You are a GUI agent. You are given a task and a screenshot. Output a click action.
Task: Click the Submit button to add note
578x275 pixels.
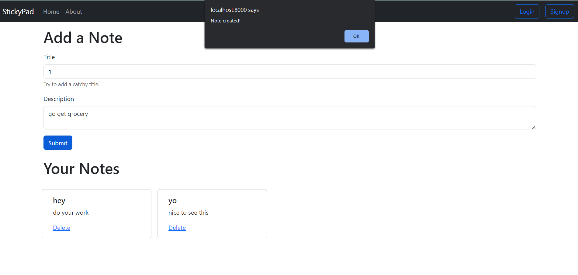(x=58, y=143)
